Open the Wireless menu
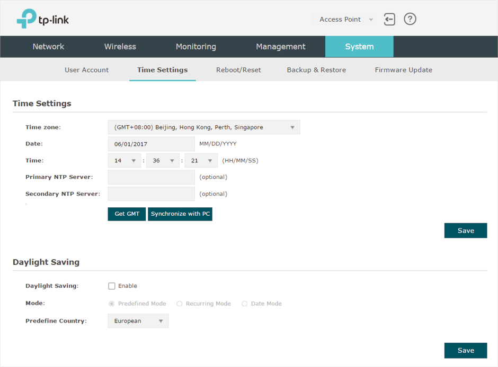 [x=120, y=47]
